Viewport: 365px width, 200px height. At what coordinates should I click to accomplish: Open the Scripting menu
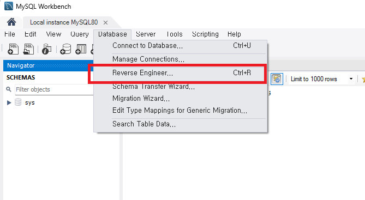tap(205, 34)
